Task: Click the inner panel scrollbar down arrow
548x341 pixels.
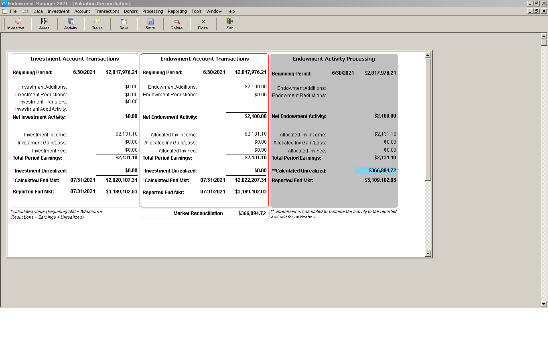Action: click(x=428, y=254)
